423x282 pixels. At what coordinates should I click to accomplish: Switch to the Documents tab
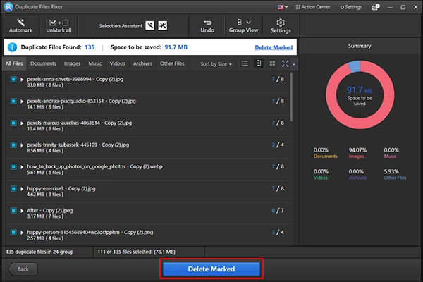[43, 63]
